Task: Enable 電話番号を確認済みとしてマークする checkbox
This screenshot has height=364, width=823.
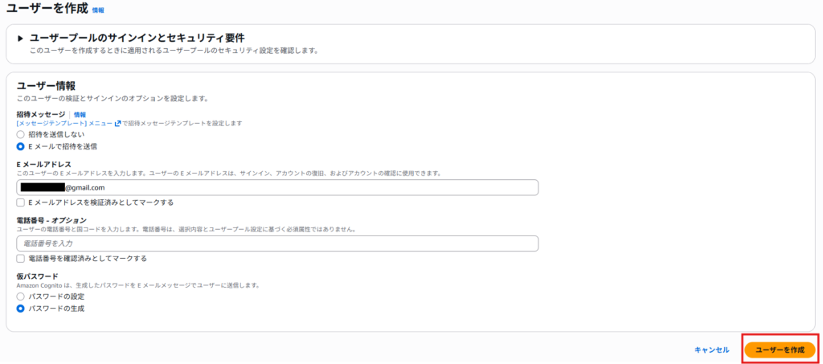Action: [x=21, y=259]
